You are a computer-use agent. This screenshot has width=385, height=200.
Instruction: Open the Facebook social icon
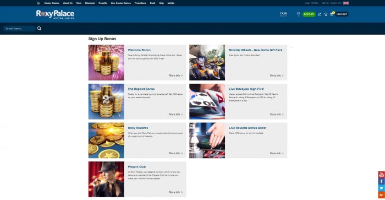[381, 181]
